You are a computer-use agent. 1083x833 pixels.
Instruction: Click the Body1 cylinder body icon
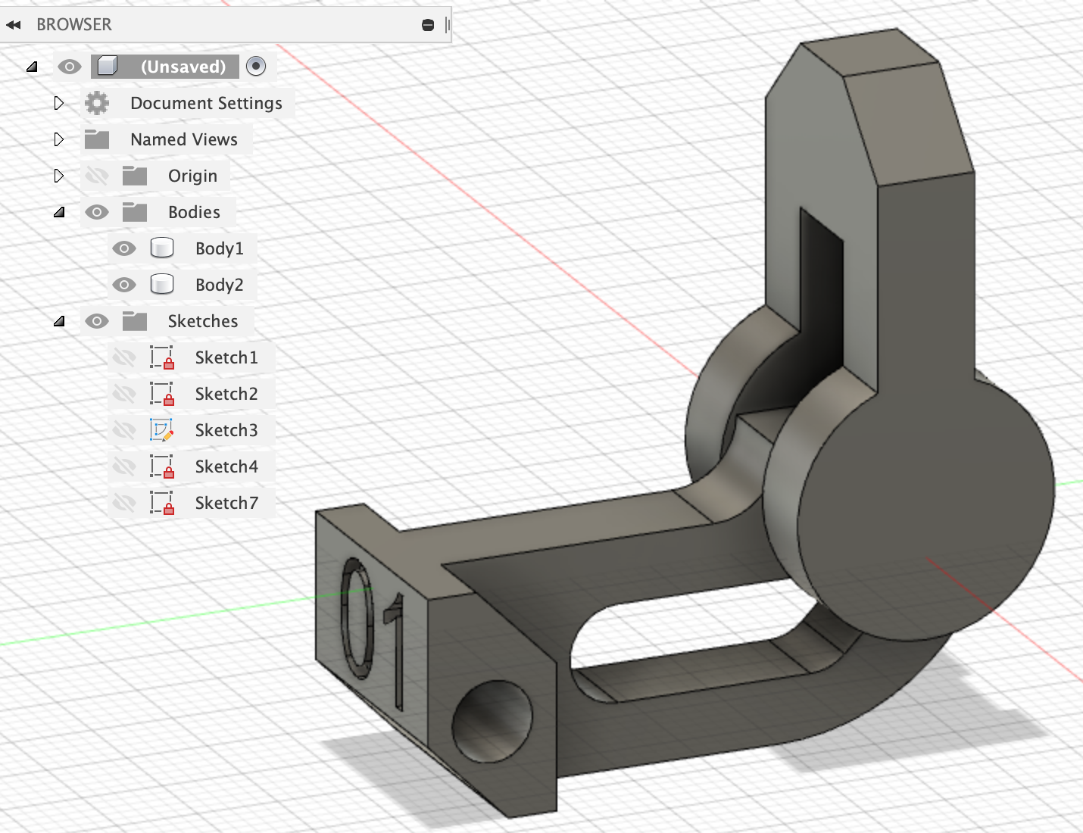pos(162,248)
